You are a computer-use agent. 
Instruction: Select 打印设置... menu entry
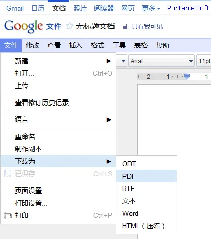(x=58, y=203)
